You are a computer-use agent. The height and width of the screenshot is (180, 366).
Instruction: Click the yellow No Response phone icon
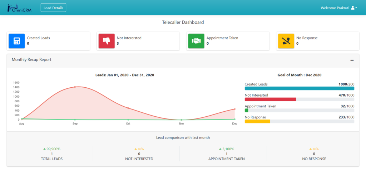tap(286, 41)
